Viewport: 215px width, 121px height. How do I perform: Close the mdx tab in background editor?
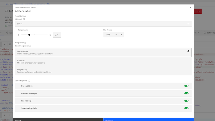[x=198, y=33]
